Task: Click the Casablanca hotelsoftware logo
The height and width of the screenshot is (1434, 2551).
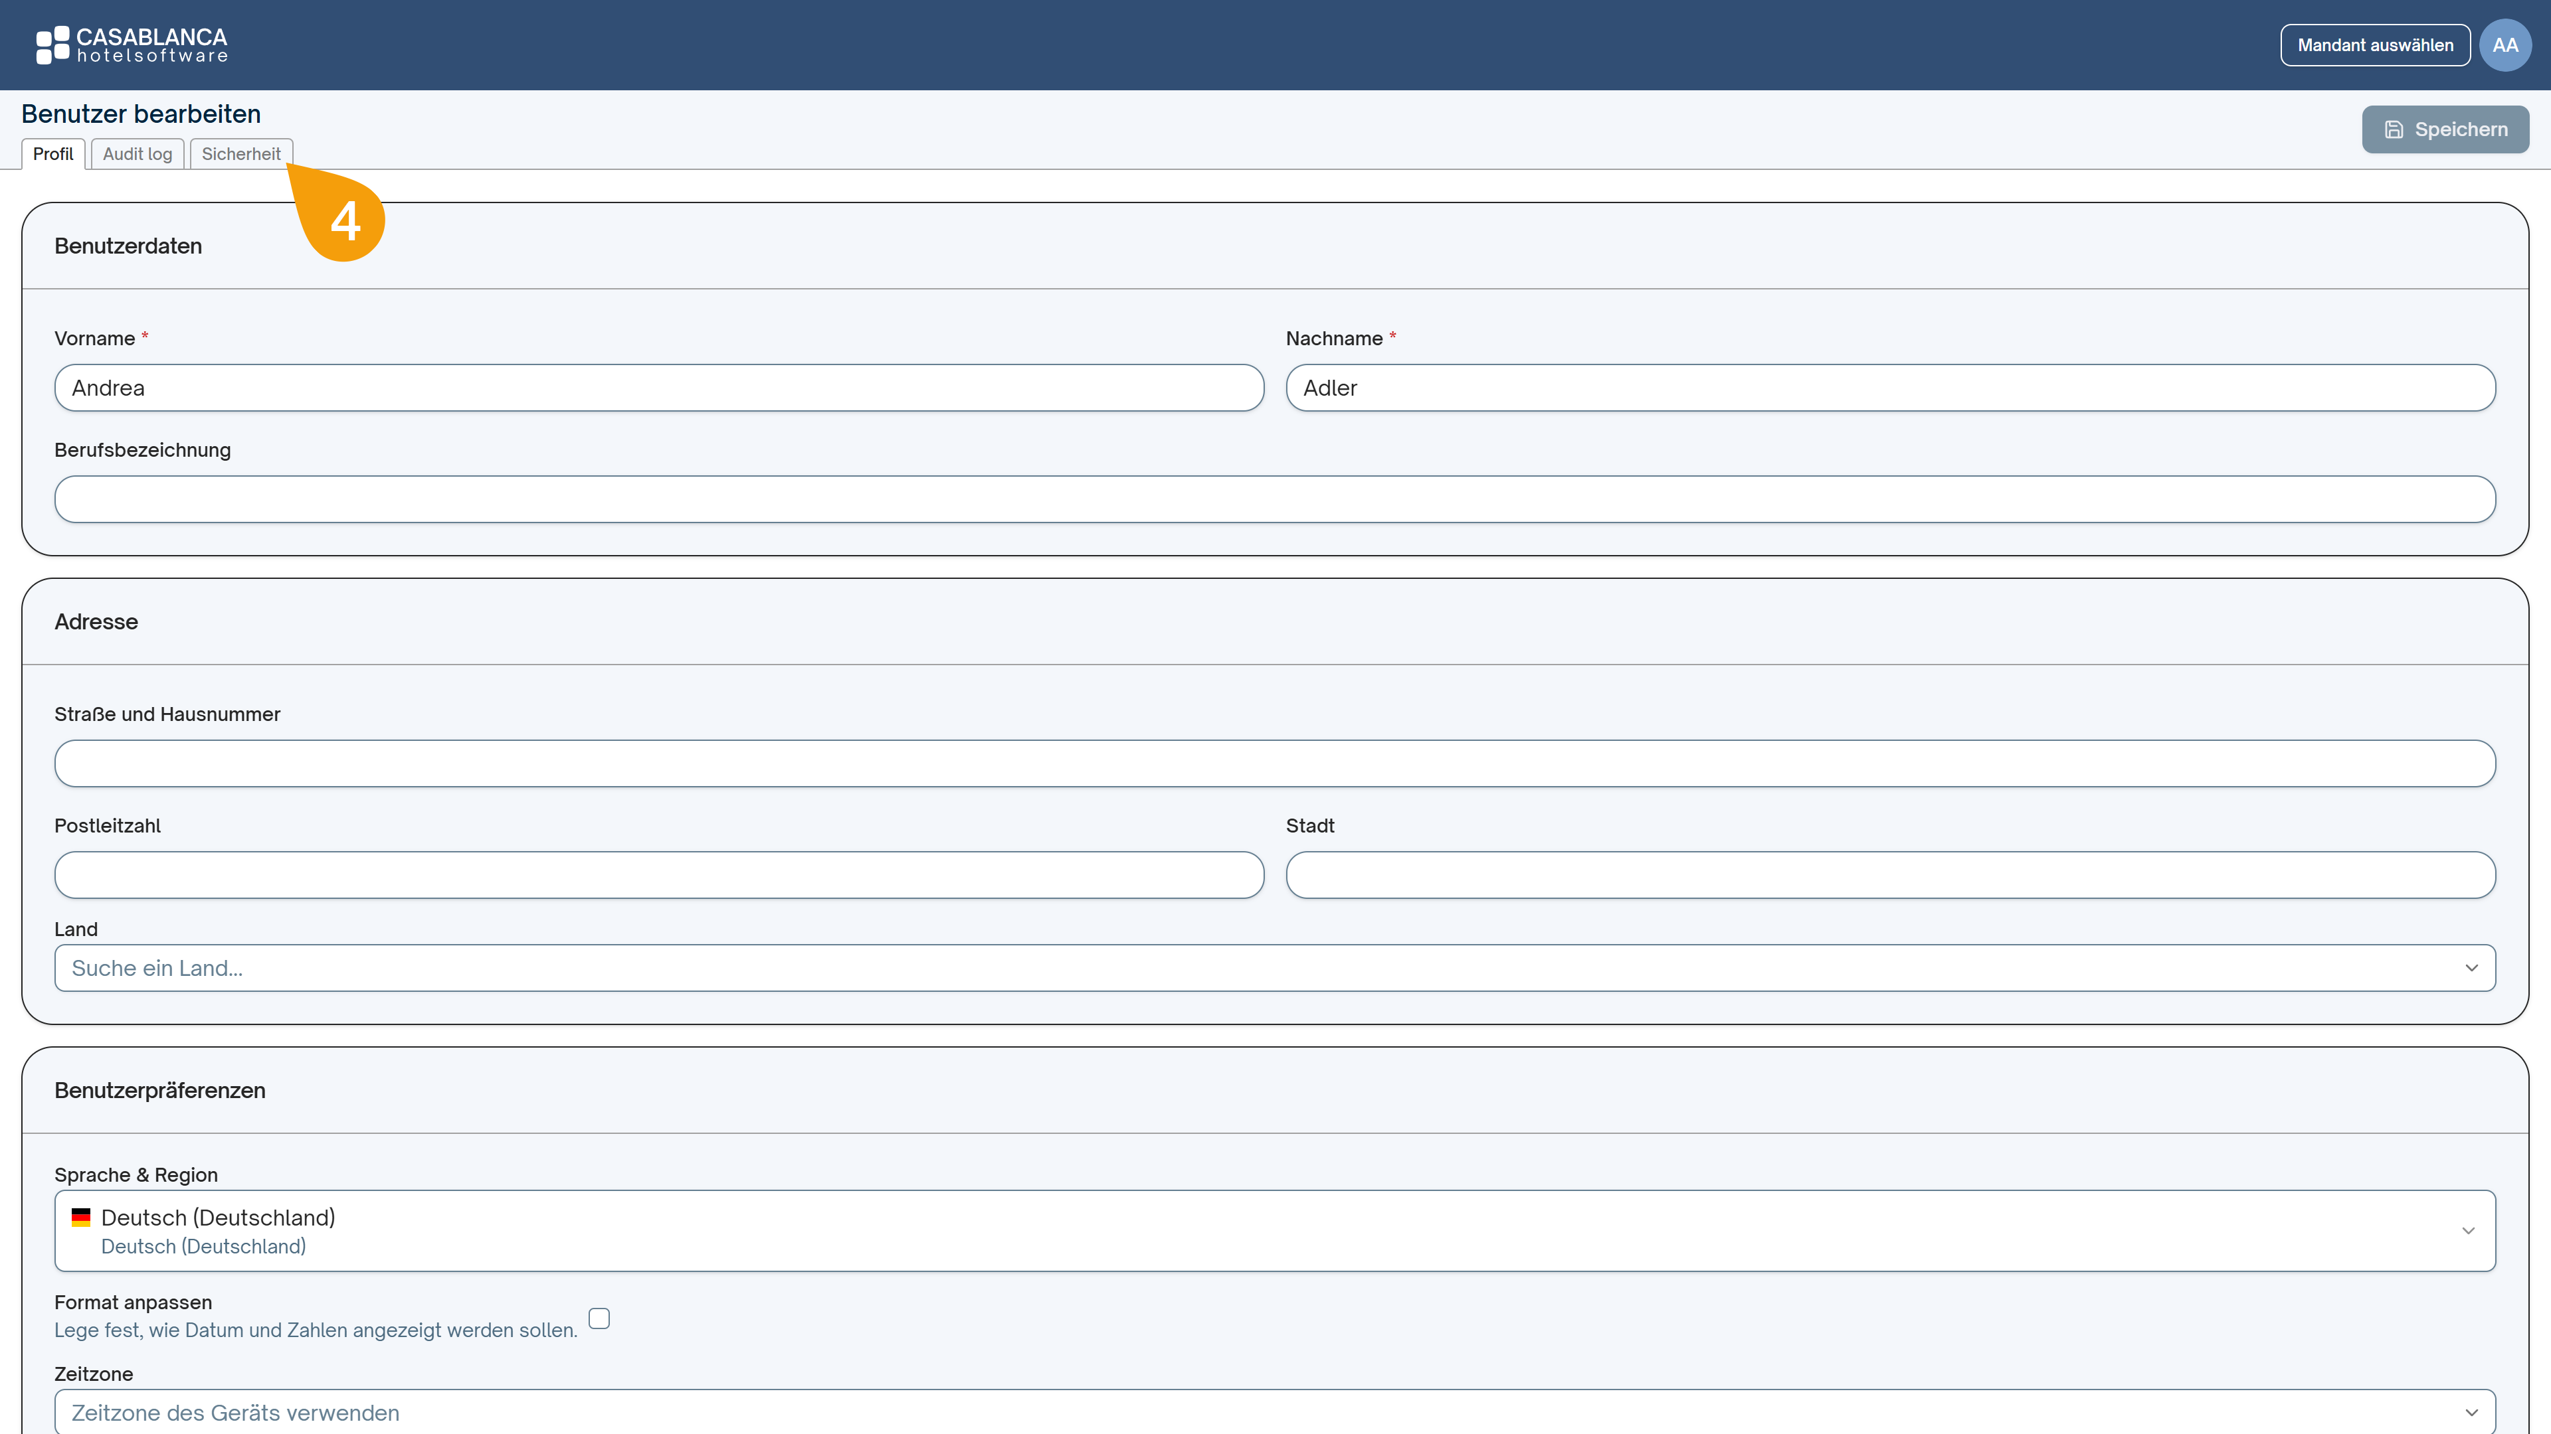Action: (x=132, y=46)
